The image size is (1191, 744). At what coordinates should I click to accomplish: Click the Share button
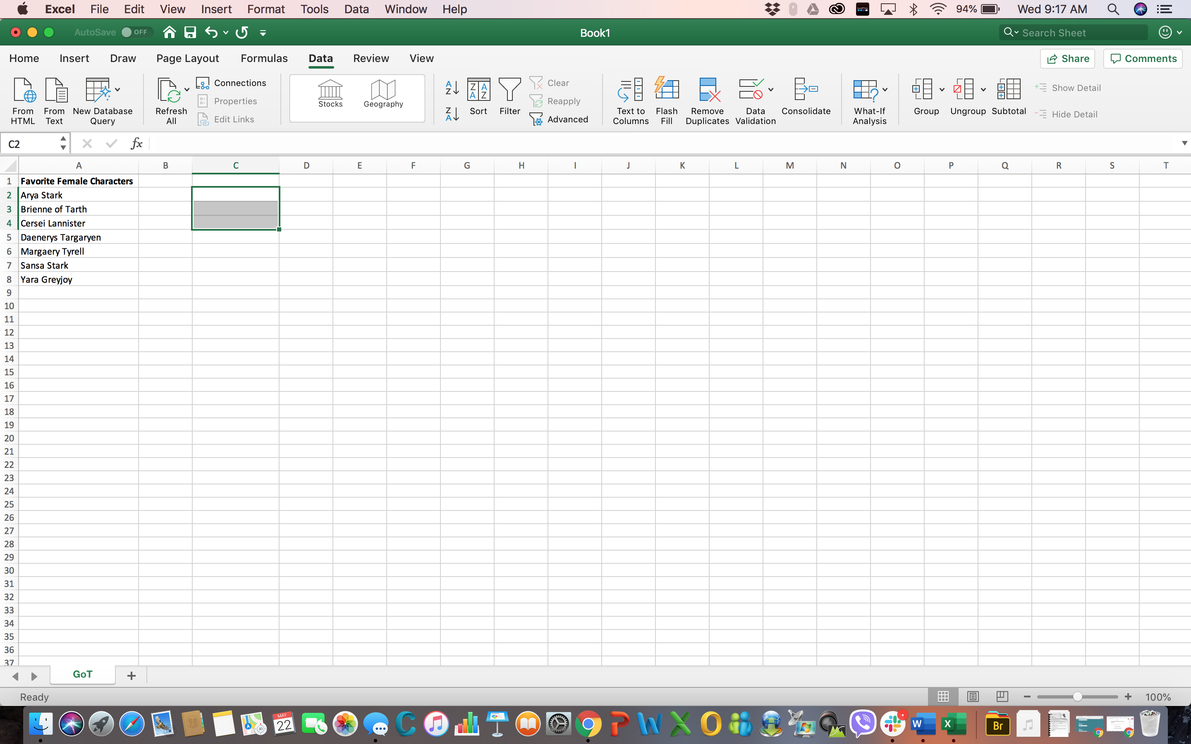click(x=1069, y=57)
